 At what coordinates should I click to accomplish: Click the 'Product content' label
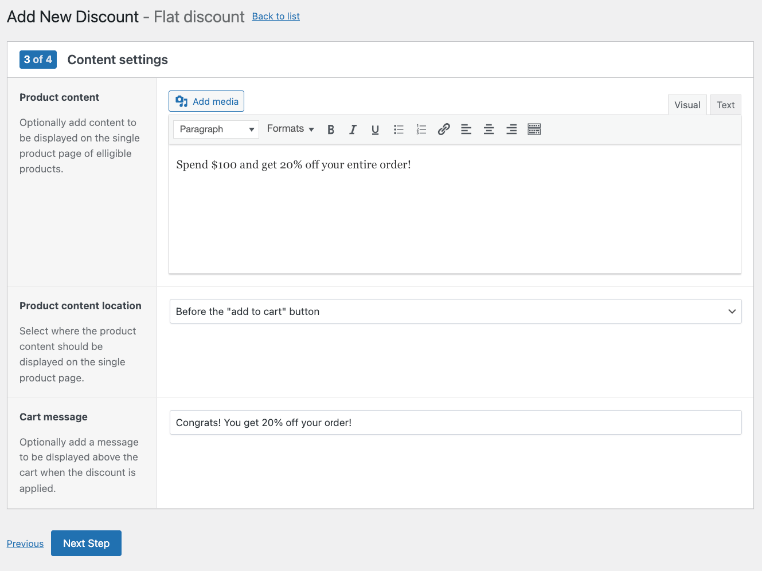59,97
